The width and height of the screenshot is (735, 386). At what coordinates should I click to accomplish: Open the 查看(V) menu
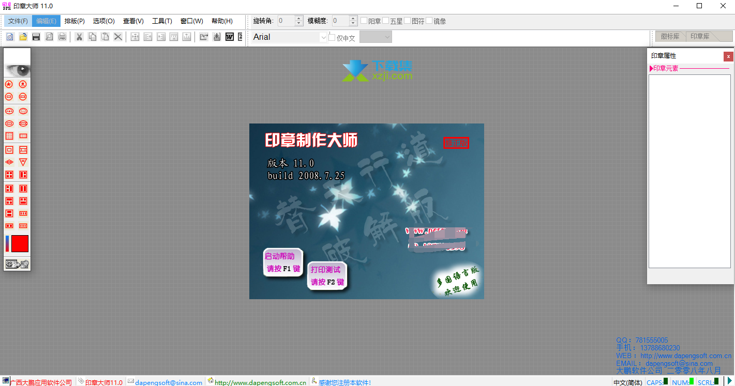tap(133, 21)
